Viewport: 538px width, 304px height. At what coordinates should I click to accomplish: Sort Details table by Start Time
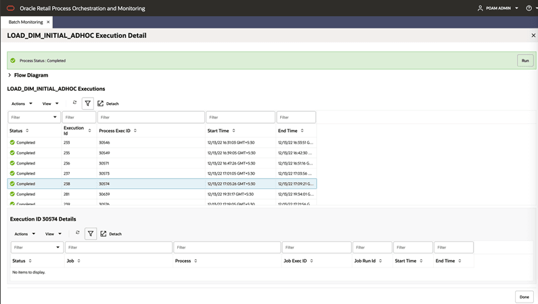421,261
